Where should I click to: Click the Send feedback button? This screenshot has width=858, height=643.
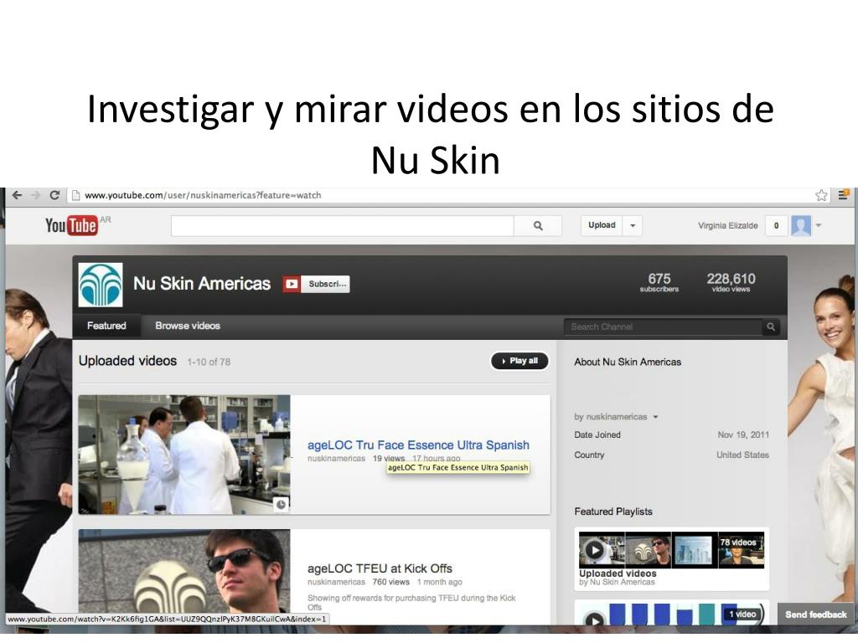(x=816, y=615)
